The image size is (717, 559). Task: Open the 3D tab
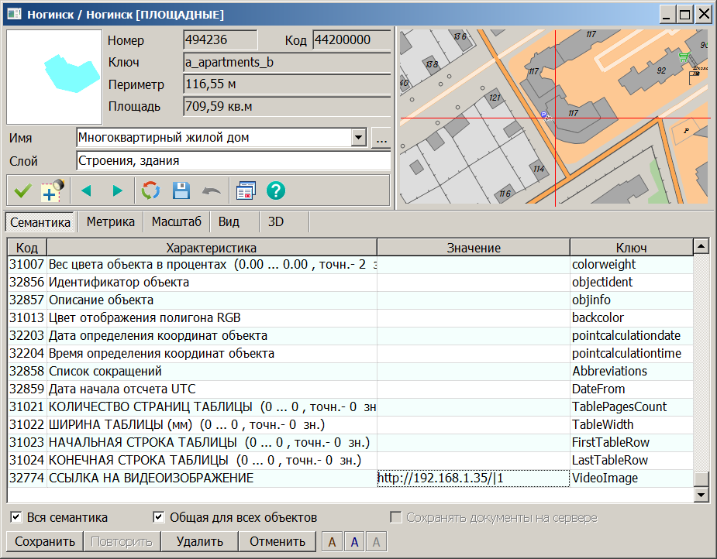(274, 221)
